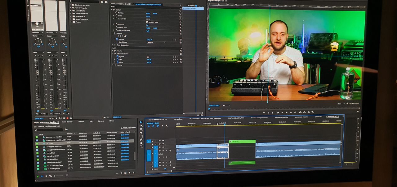Open the Blend Mode Normal dropdown
Image resolution: width=397 pixels, height=187 pixels.
pos(156,43)
